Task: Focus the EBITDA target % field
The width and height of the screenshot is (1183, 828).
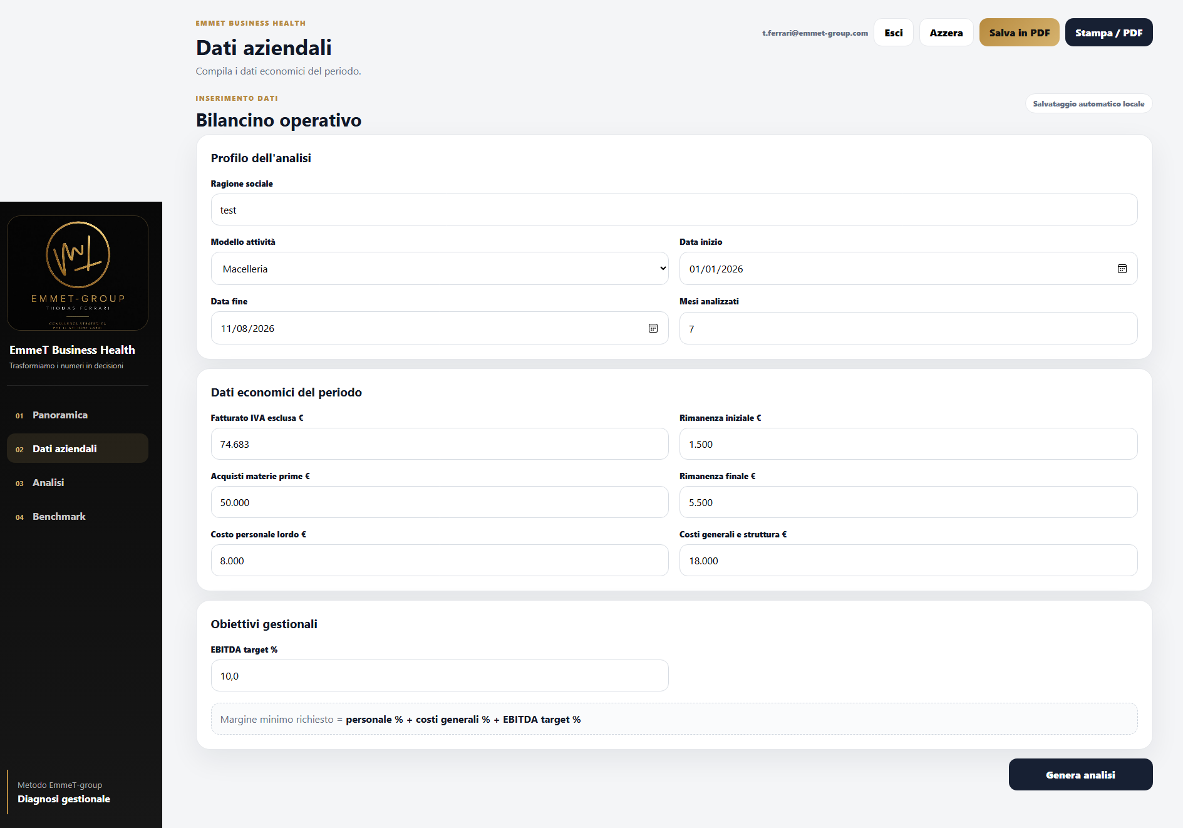Action: click(440, 676)
